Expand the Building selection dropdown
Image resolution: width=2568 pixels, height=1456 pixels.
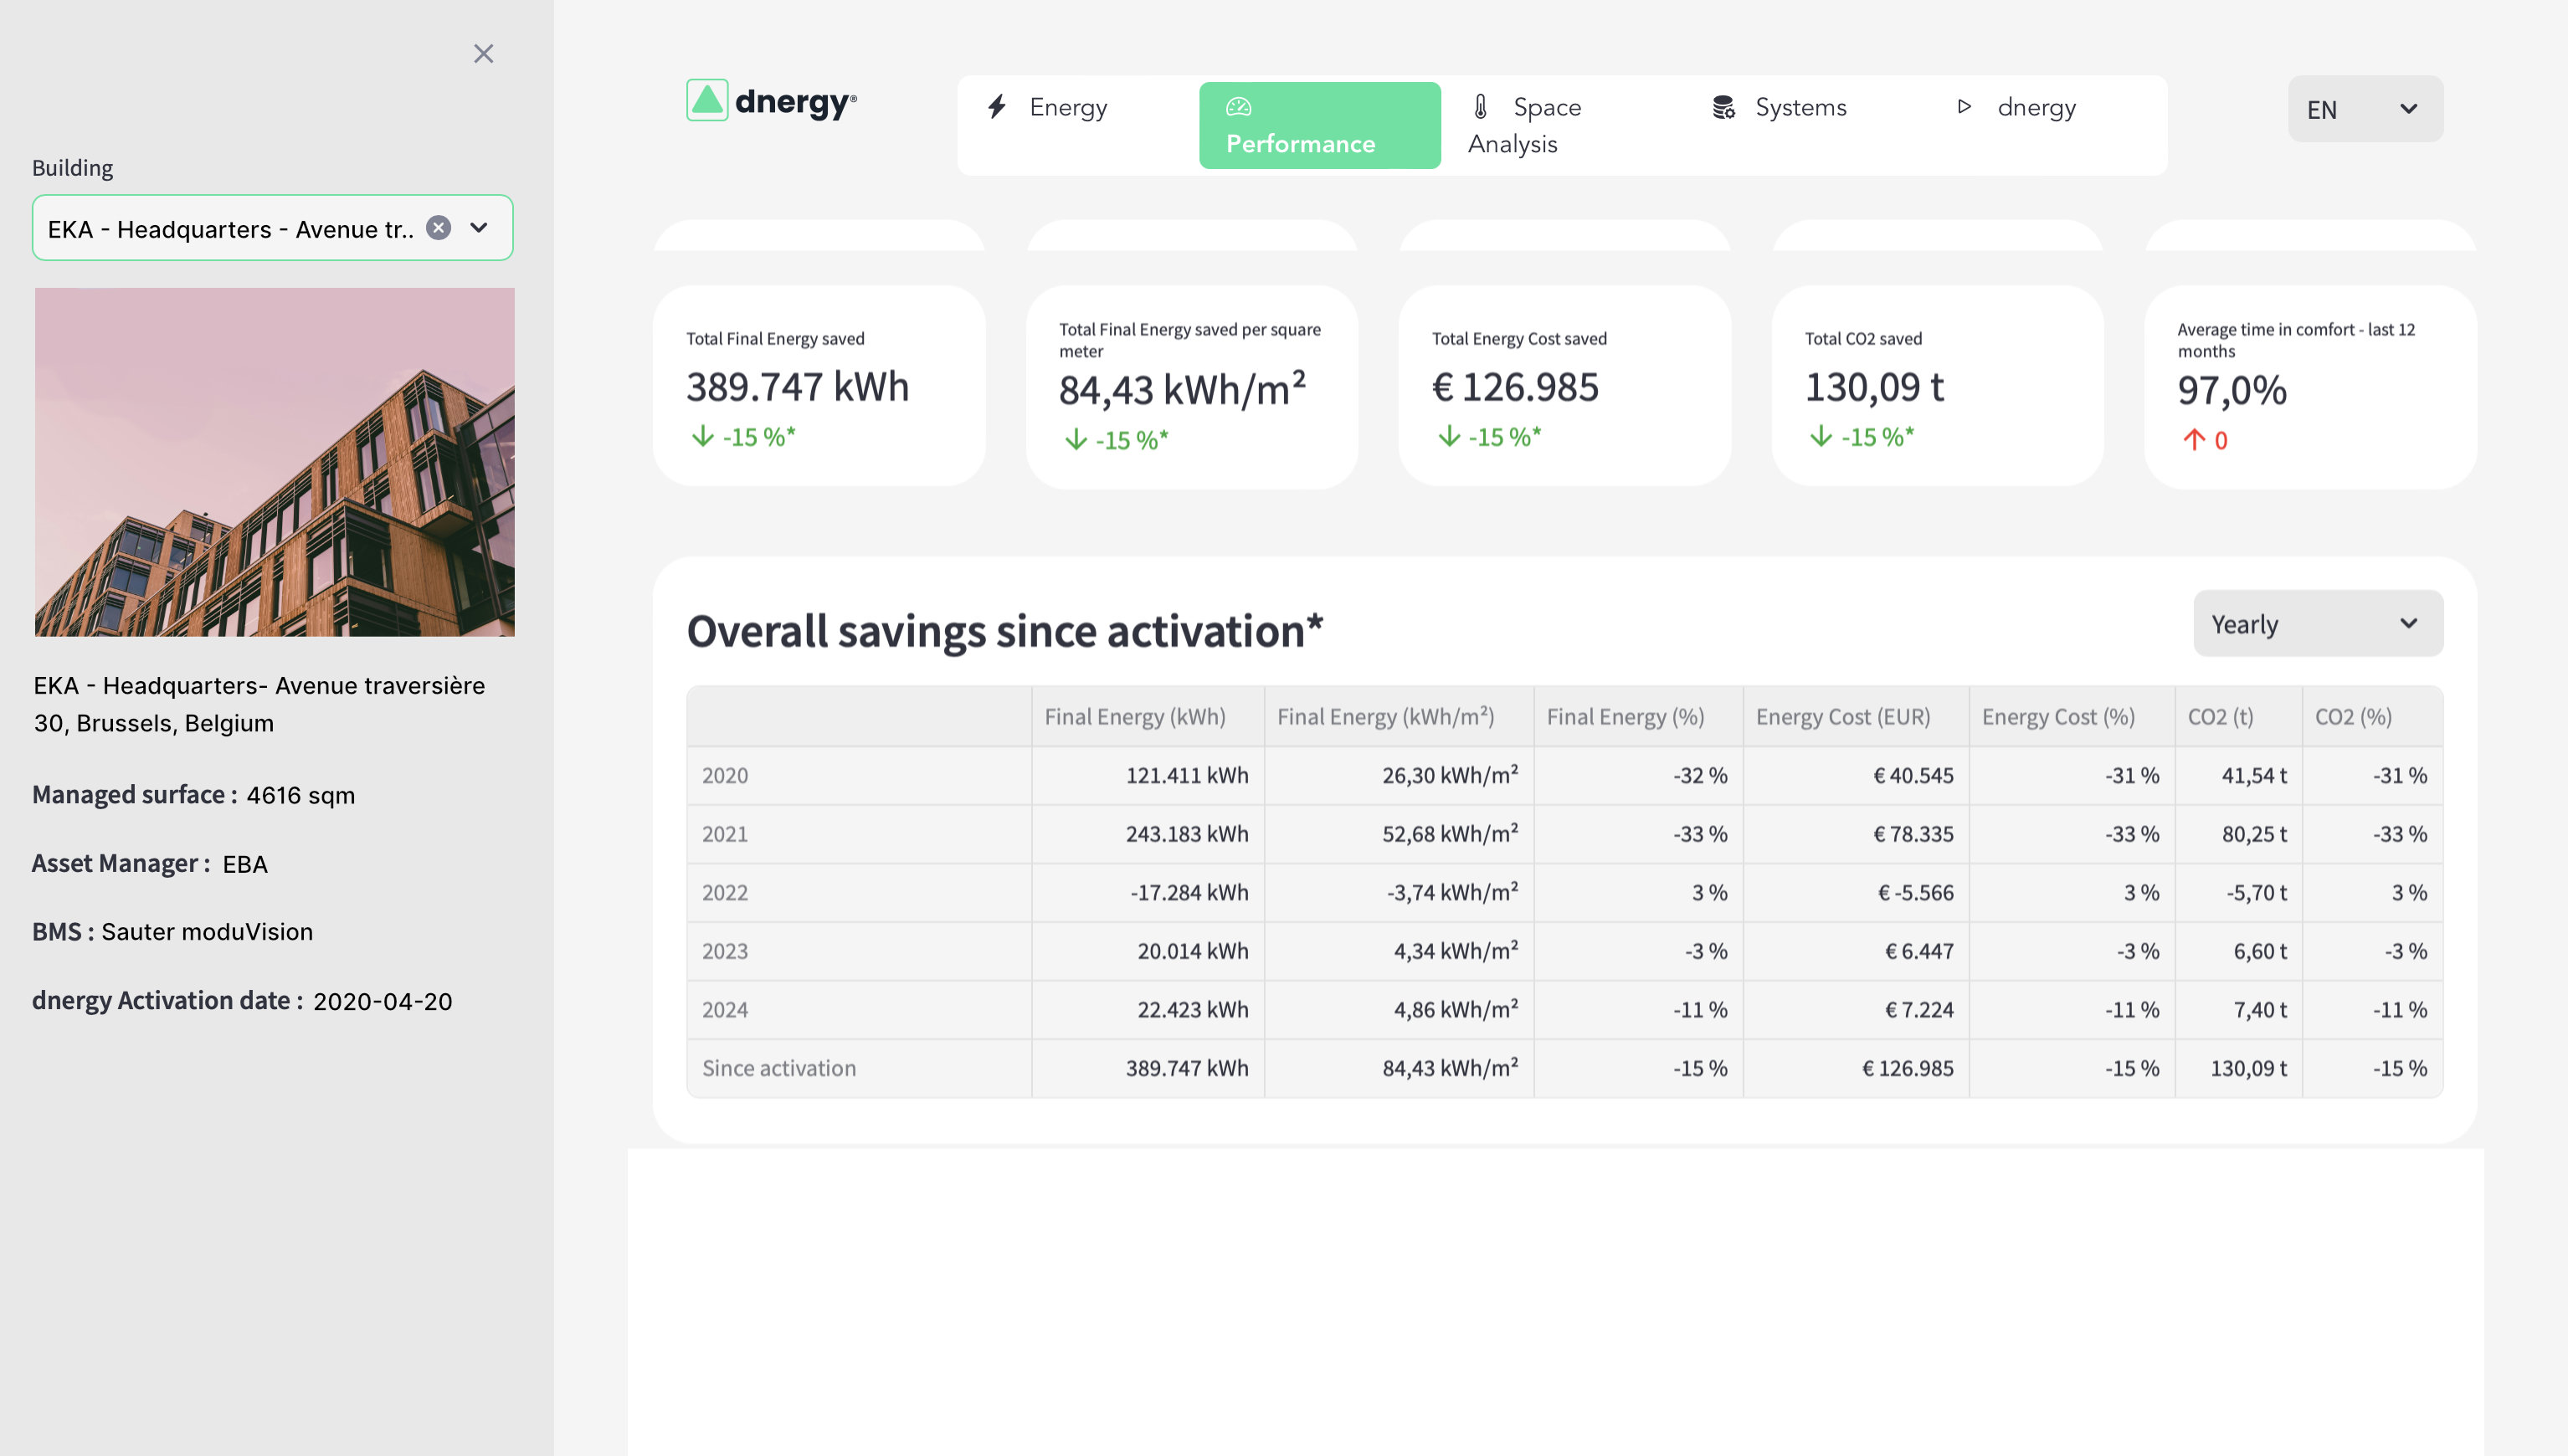point(479,228)
